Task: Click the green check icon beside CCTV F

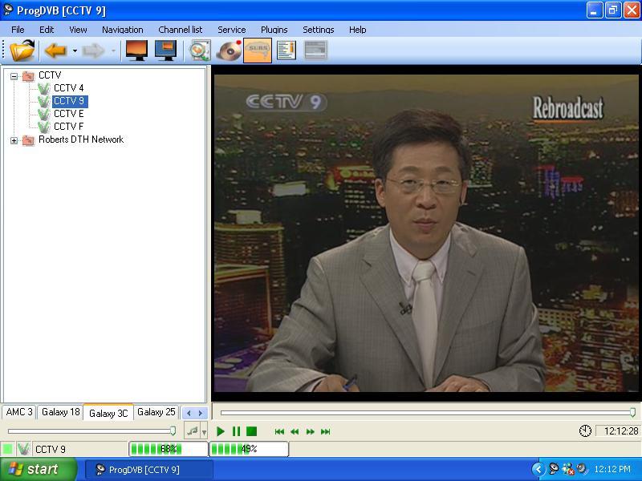Action: (44, 127)
